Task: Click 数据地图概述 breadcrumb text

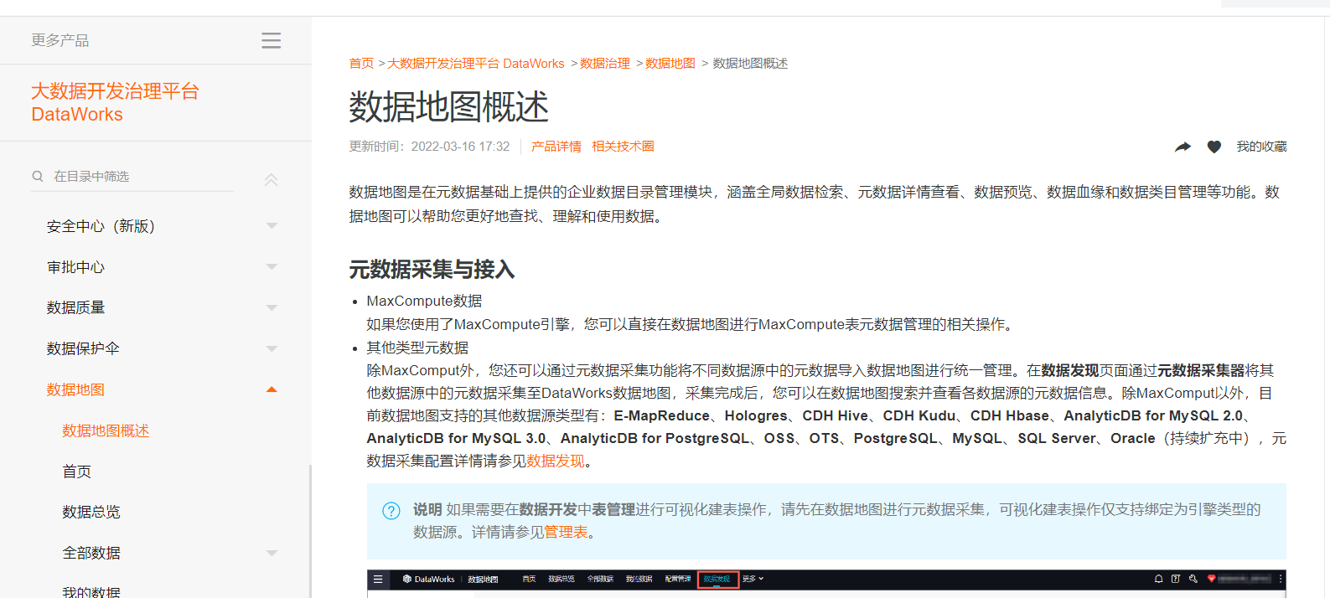Action: [x=750, y=64]
